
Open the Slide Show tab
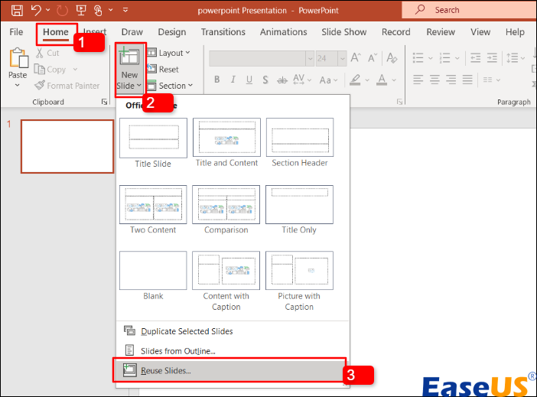pyautogui.click(x=343, y=32)
